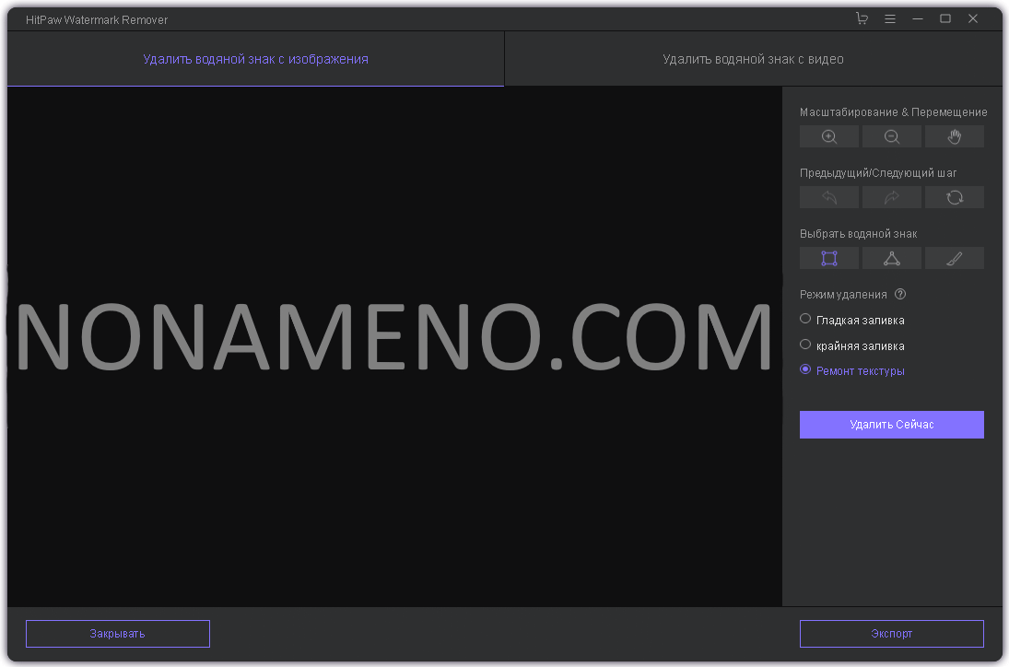Screen dimensions: 1009x667
Task: Open the hamburger menu in title bar
Action: 890,18
